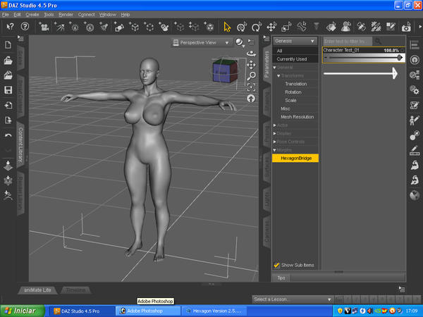Viewport: 423px width, 317px height.
Task: Click the Save floppy disk icon
Action: point(8,90)
